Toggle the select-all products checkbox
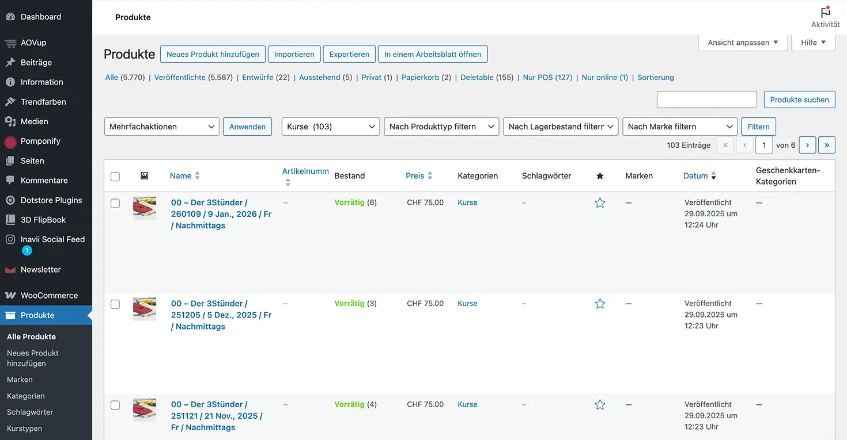Viewport: 847px width, 440px height. point(115,177)
